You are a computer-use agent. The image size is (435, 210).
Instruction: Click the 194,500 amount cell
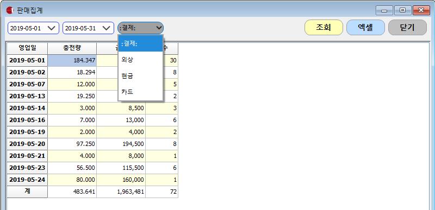[121, 144]
